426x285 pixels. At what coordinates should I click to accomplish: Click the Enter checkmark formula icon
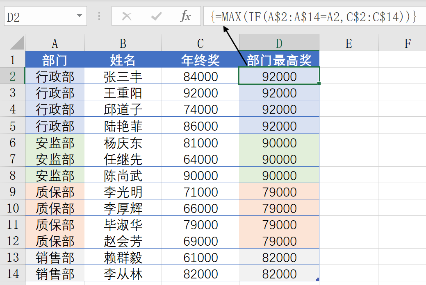coord(156,17)
